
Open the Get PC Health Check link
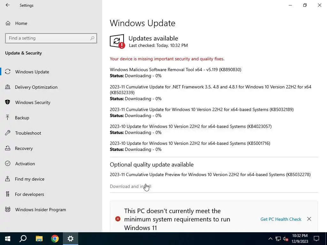click(x=281, y=219)
